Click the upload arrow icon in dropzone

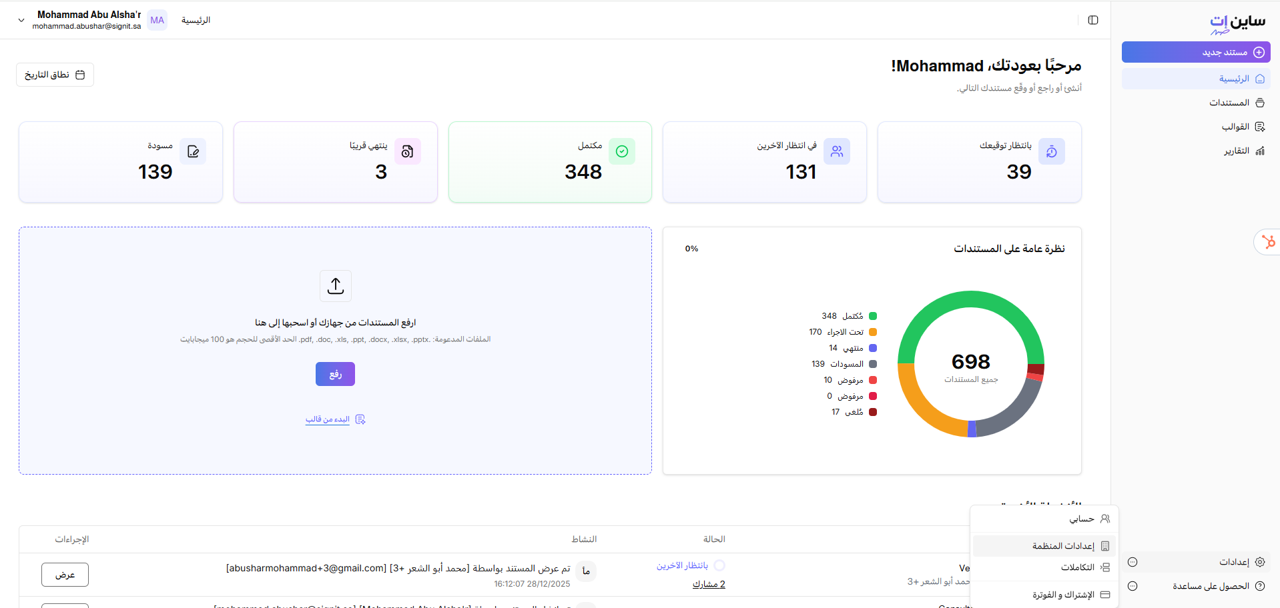[336, 286]
